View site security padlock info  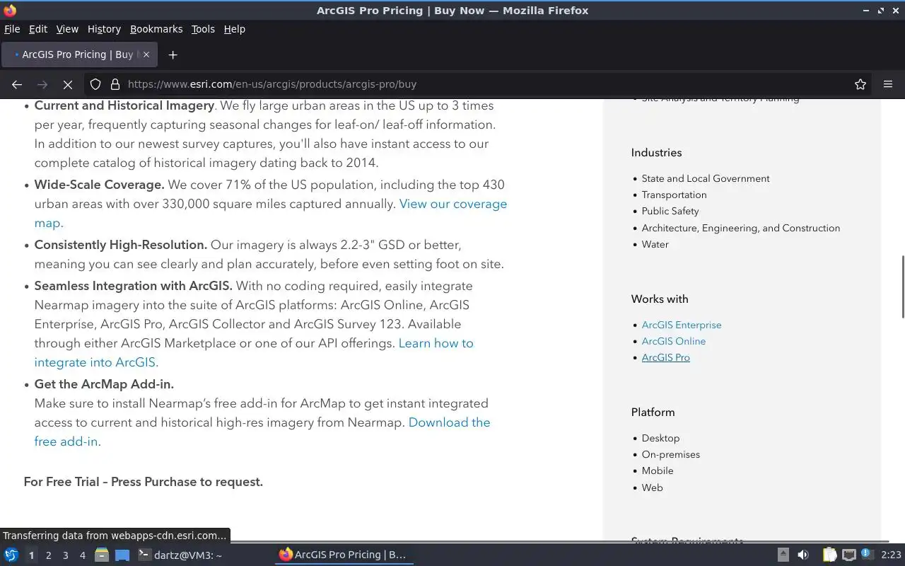(115, 84)
